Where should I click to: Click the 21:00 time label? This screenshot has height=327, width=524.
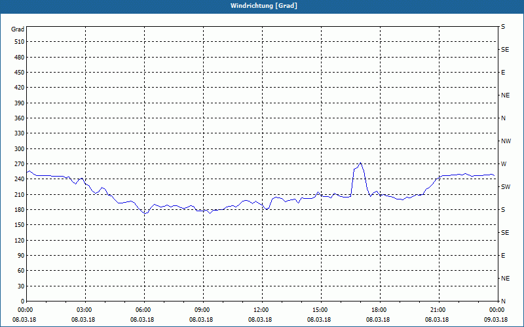439,310
